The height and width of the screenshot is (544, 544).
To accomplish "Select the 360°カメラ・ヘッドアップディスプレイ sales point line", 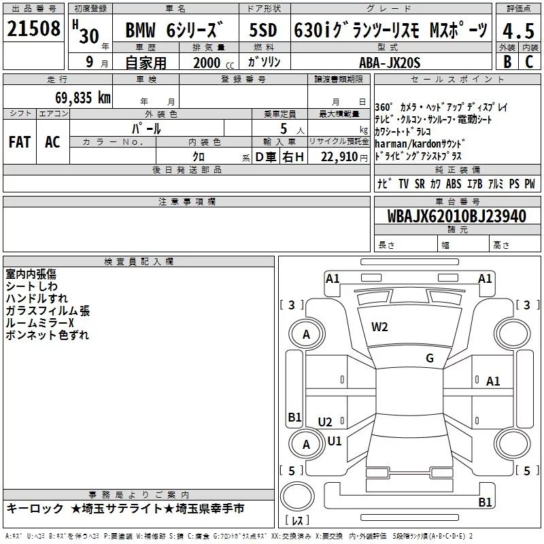I will tap(441, 107).
